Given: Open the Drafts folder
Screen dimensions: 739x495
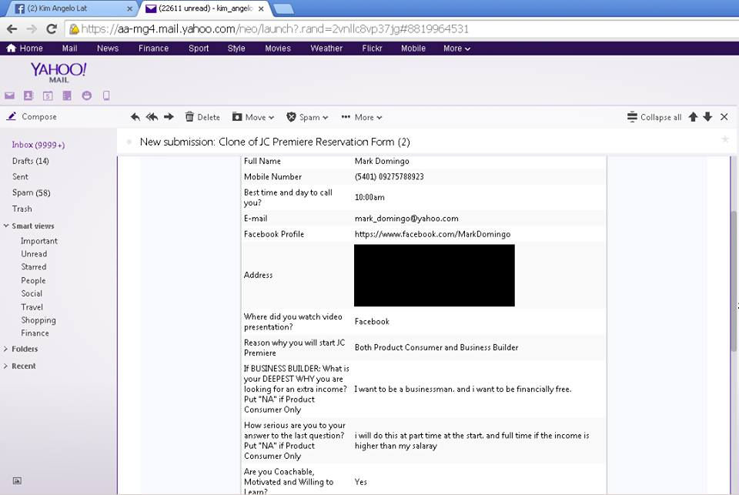Looking at the screenshot, I should tap(30, 161).
